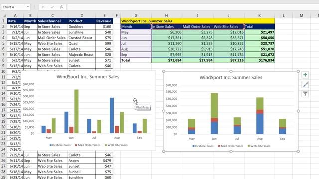Select column A header

15,15
